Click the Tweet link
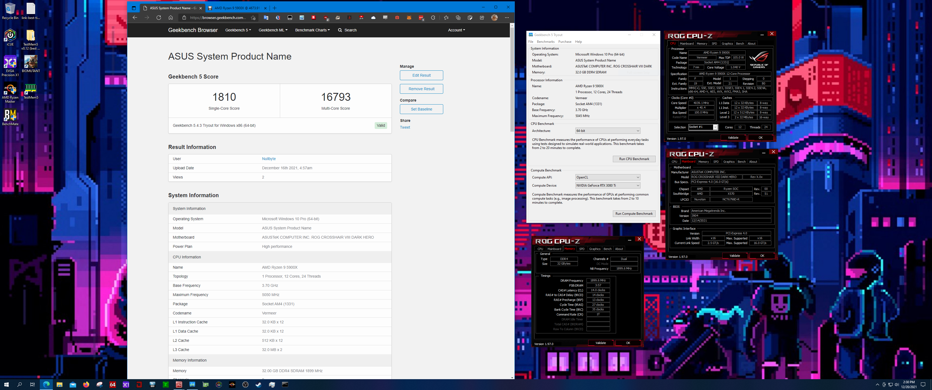Viewport: 932px width, 390px height. click(405, 127)
